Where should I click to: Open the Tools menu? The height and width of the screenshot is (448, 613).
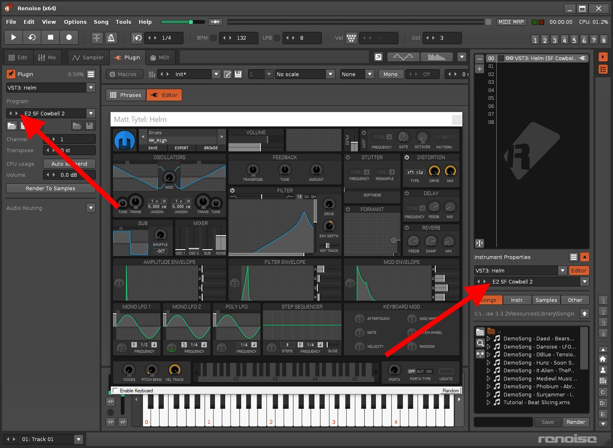[124, 22]
